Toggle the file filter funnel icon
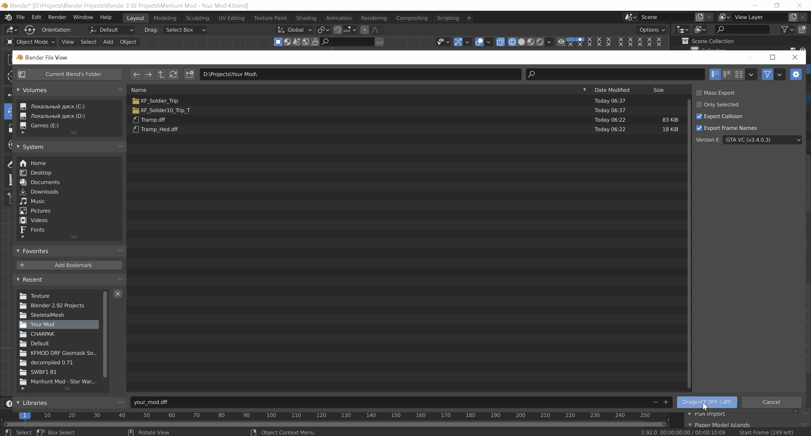811x436 pixels. (x=767, y=74)
